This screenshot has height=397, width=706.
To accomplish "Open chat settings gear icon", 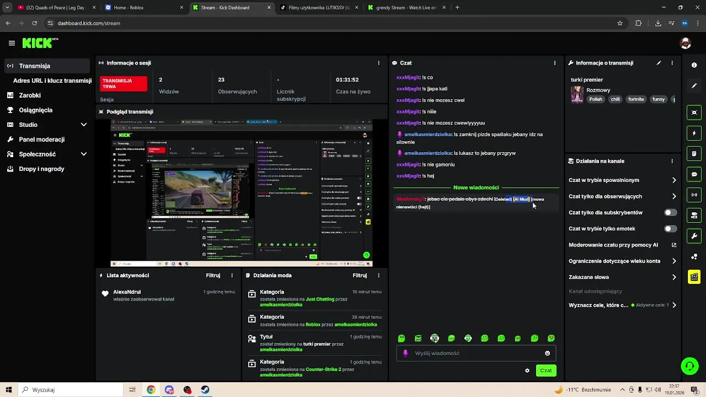I will pos(527,371).
